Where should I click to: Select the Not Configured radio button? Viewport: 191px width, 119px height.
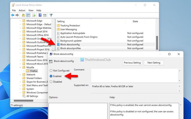[x=51, y=70]
